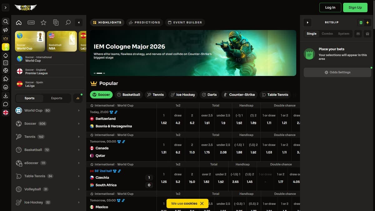Open the Soccer World Cup gold card
This screenshot has height=211, width=375.
[30, 41]
